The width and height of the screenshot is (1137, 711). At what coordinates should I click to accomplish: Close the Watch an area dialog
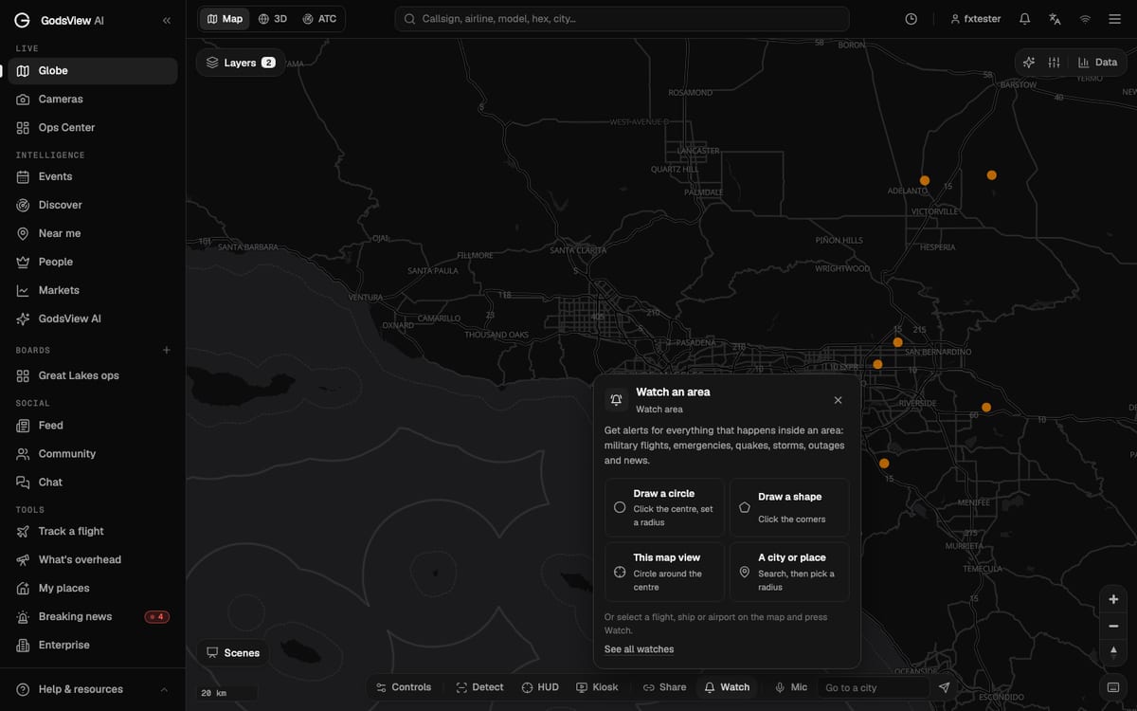(838, 400)
